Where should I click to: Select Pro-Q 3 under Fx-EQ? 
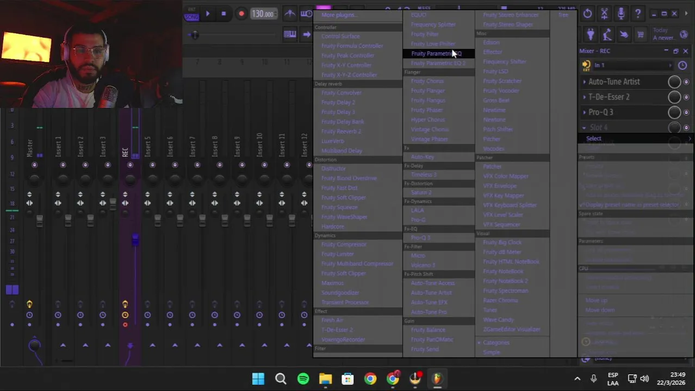pos(420,238)
